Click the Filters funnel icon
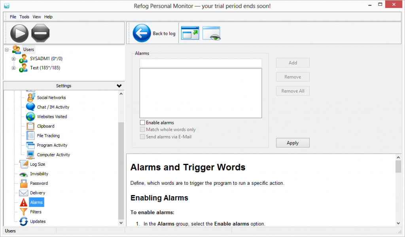Viewport: 405px width, 237px height. [24, 212]
